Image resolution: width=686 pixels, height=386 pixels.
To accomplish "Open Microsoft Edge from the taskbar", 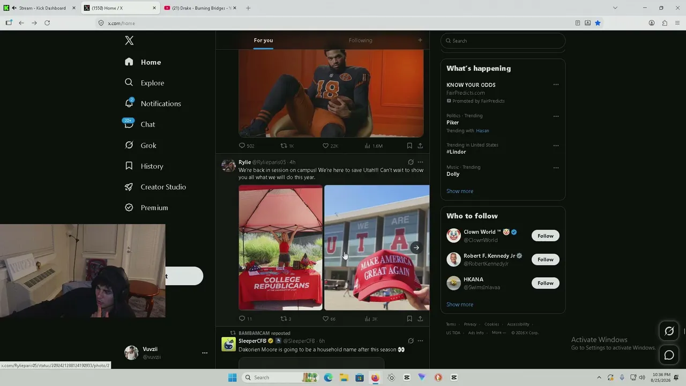I will point(328,377).
